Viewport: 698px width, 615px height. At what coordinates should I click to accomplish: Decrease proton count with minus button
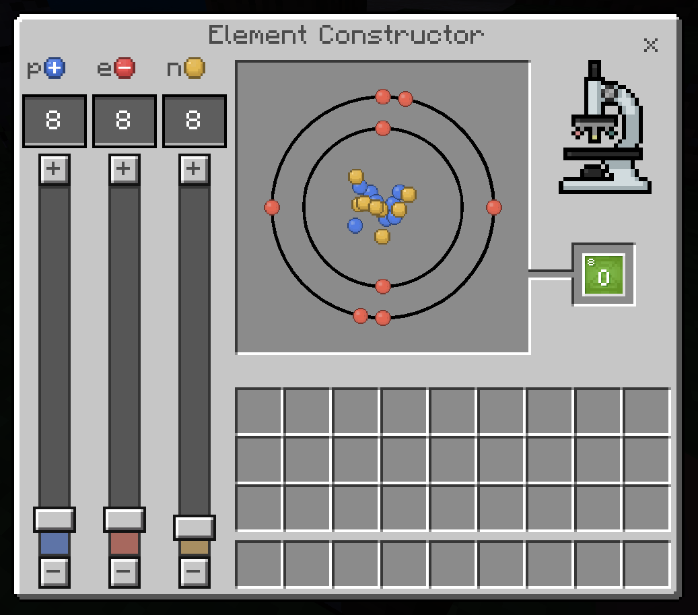tap(55, 573)
